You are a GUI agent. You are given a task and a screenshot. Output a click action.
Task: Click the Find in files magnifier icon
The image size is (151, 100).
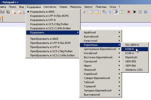[84, 12]
